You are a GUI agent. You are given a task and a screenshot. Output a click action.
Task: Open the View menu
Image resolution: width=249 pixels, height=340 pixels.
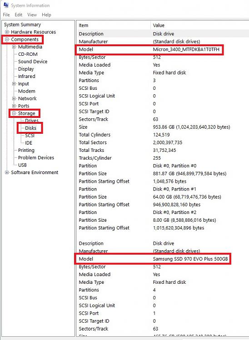click(32, 15)
